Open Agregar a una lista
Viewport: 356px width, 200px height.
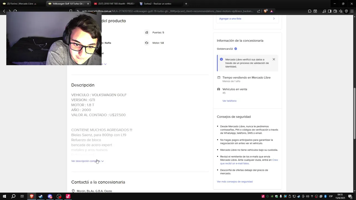click(x=230, y=19)
